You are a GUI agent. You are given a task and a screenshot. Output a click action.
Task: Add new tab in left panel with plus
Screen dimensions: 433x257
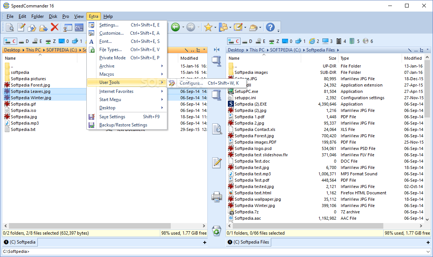tap(205, 242)
